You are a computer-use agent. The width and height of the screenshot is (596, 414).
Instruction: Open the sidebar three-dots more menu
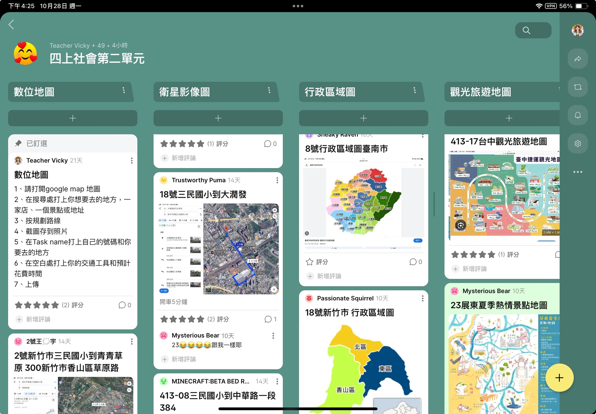coord(577,172)
